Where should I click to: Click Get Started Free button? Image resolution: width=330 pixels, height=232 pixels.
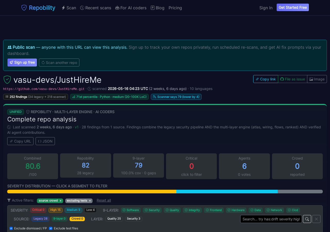(x=293, y=7)
